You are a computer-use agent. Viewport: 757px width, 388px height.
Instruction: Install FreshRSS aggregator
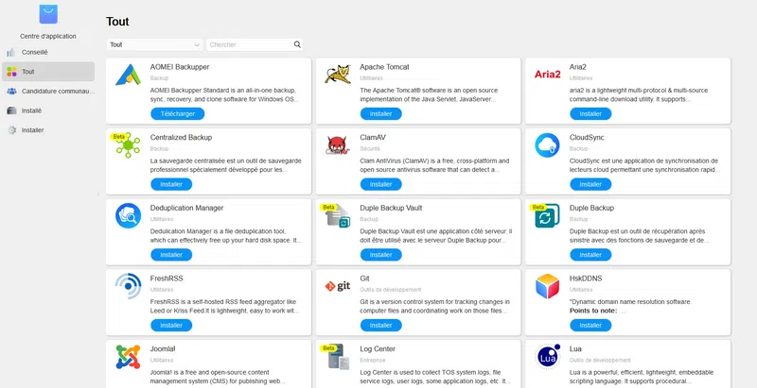point(171,326)
